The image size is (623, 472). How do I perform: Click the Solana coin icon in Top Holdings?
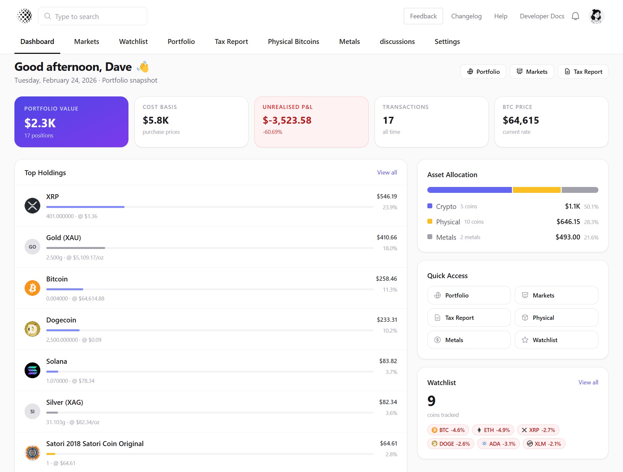[x=32, y=370]
